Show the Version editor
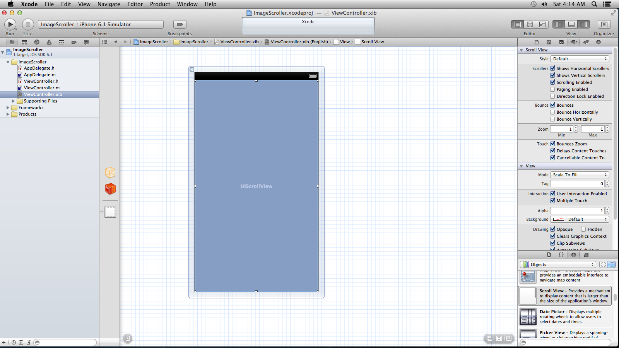This screenshot has width=619, height=348. (542, 24)
